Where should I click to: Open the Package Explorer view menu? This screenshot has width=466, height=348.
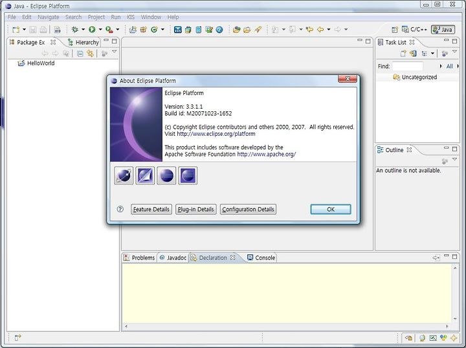pyautogui.click(x=115, y=52)
